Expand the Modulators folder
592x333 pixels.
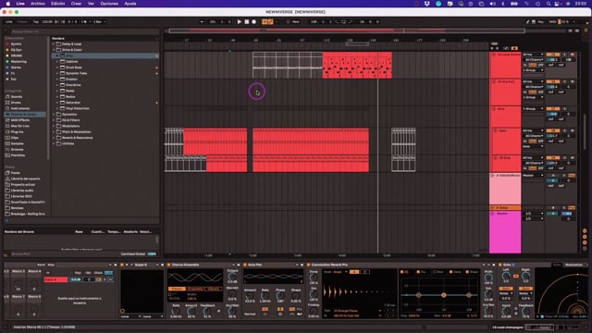pyautogui.click(x=54, y=126)
